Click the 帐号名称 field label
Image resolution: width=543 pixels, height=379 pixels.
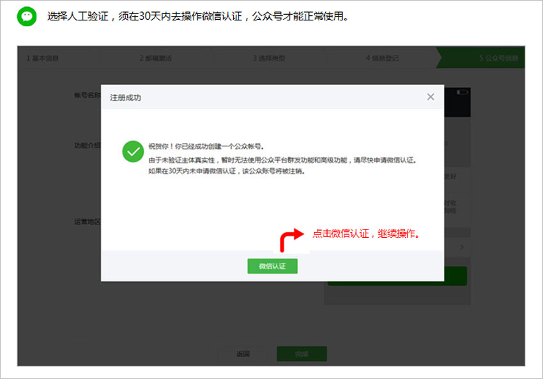tap(88, 95)
